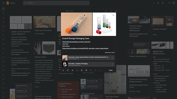The width and height of the screenshot is (177, 99).
Task: Open Monae | How to Tr... link preview
Action: (x=139, y=45)
